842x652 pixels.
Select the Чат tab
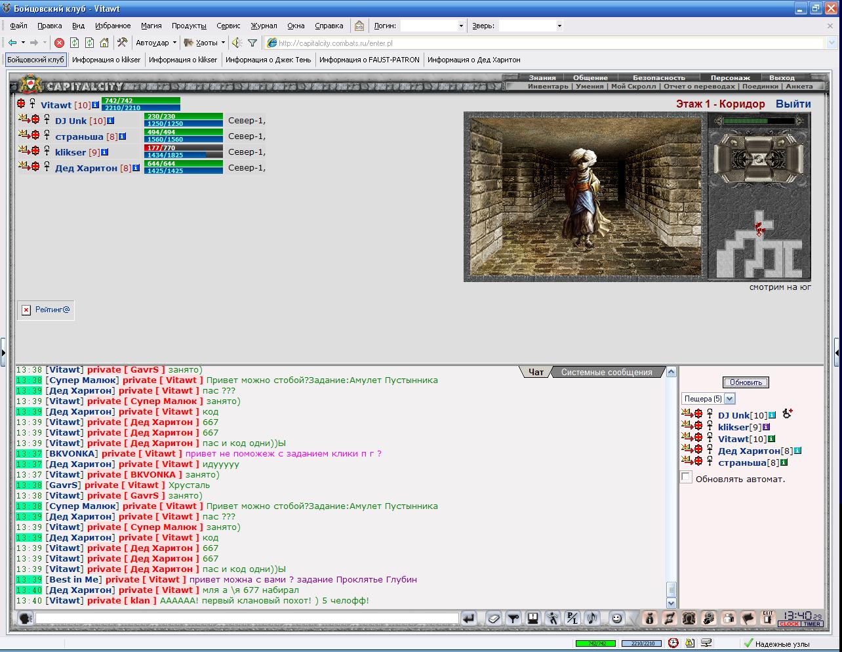pos(536,372)
